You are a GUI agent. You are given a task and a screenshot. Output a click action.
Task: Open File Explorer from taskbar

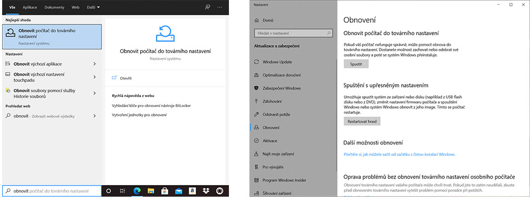tap(151, 191)
